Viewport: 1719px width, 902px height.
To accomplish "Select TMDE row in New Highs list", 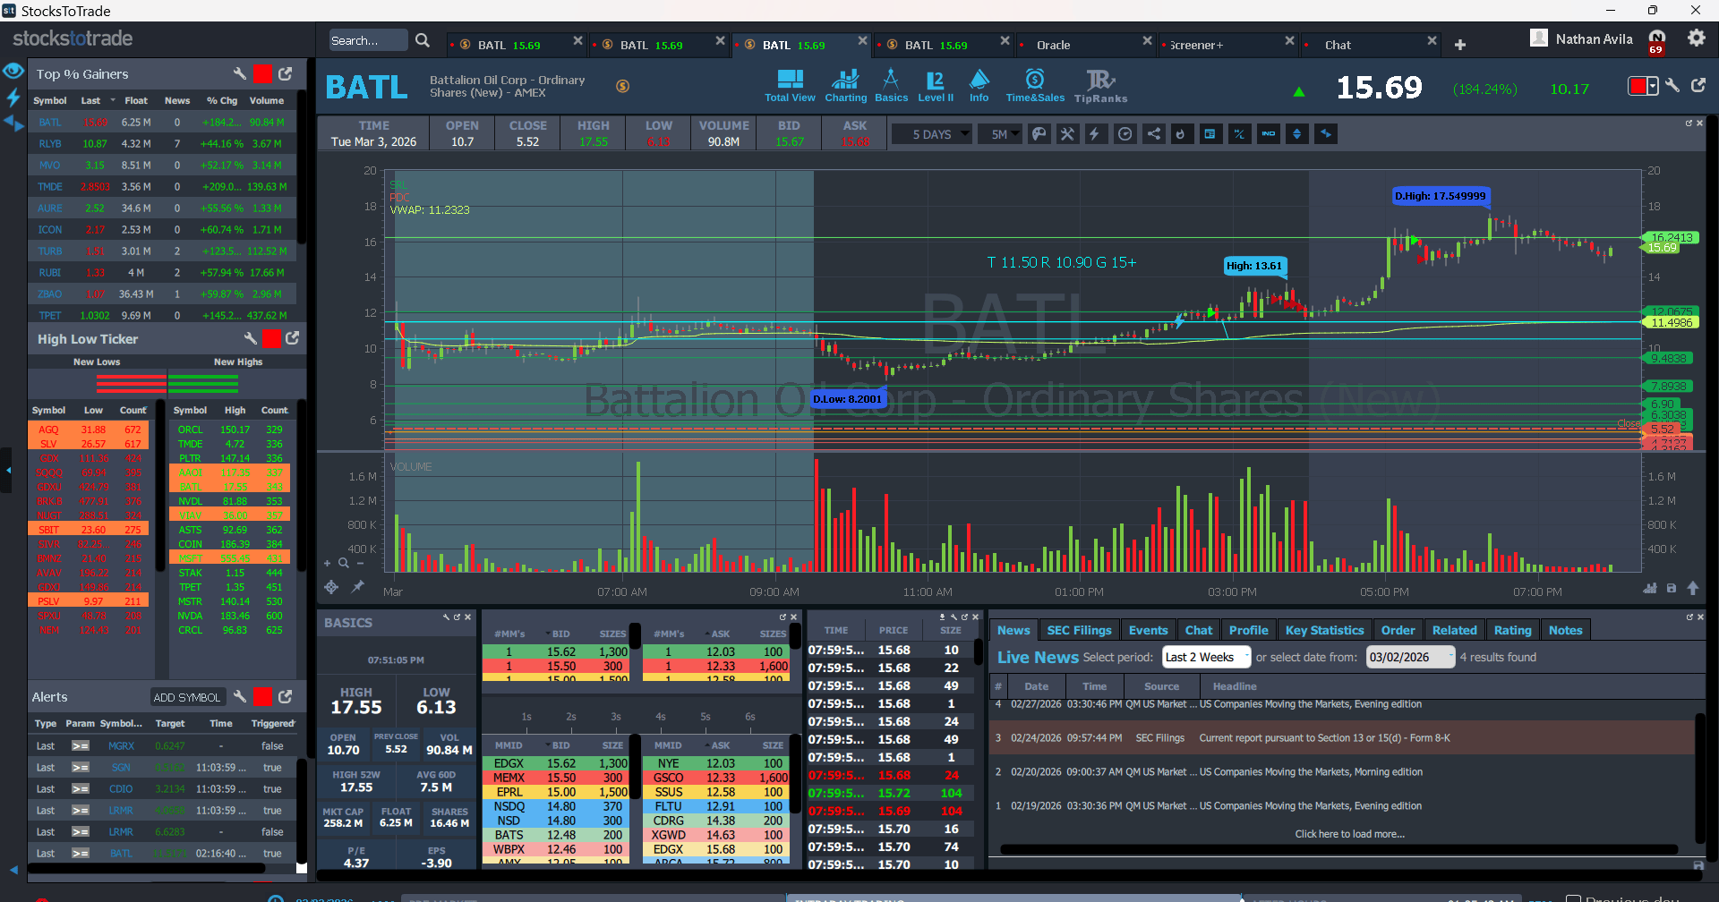I will point(230,444).
